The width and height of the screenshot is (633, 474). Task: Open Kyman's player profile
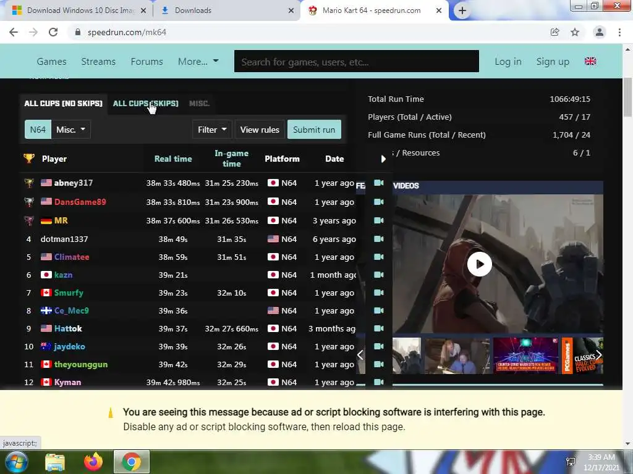click(x=68, y=382)
